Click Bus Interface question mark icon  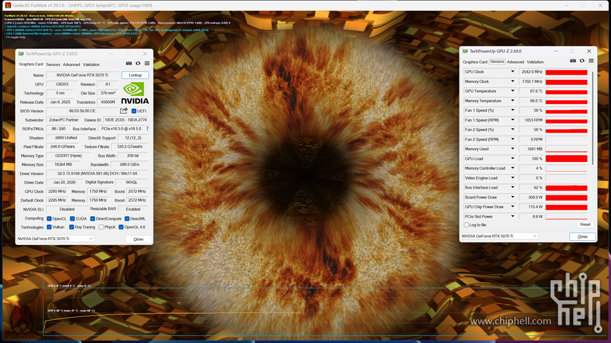click(x=147, y=129)
